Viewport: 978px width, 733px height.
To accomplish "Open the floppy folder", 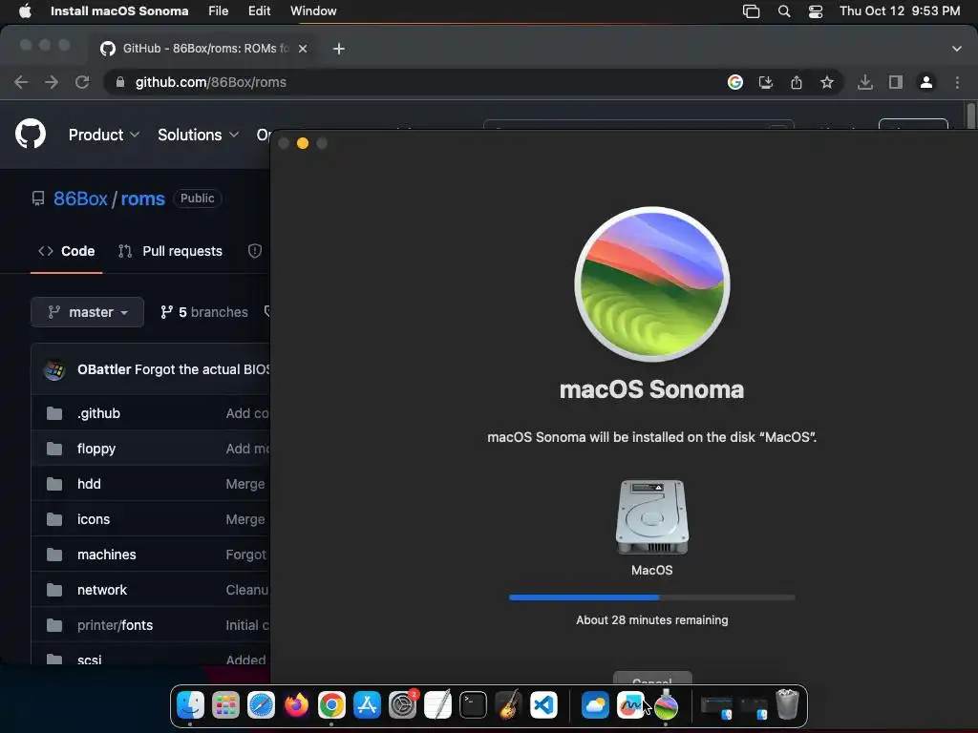I will [96, 449].
